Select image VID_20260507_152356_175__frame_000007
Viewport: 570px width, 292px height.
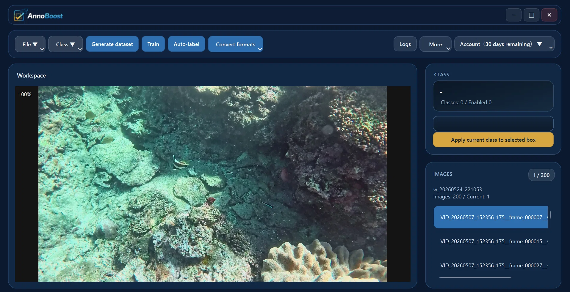[491, 217]
